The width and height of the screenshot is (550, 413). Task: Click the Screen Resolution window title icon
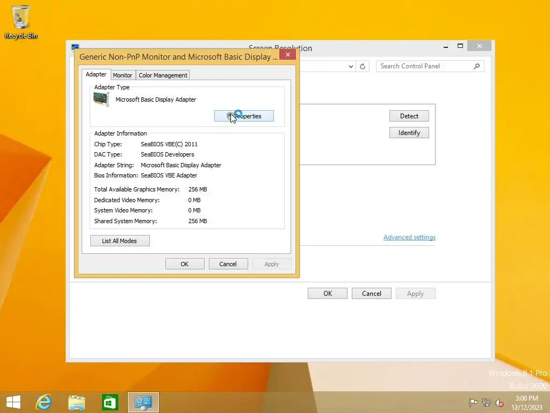75,46
